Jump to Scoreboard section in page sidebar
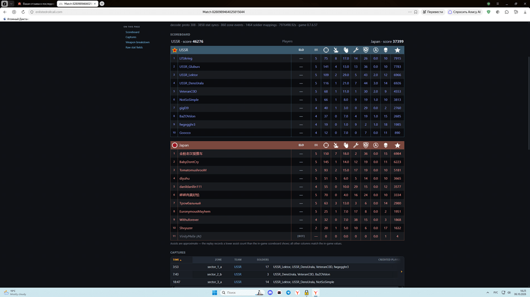The image size is (530, 297). coord(132,32)
